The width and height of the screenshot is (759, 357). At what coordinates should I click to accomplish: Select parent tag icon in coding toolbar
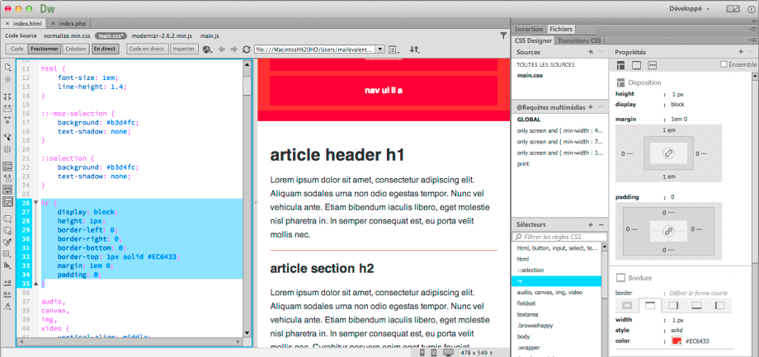[7, 138]
